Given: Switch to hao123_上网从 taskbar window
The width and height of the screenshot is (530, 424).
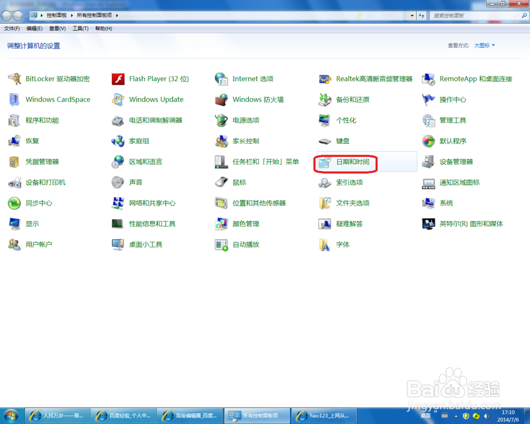Looking at the screenshot, I should pos(324,416).
